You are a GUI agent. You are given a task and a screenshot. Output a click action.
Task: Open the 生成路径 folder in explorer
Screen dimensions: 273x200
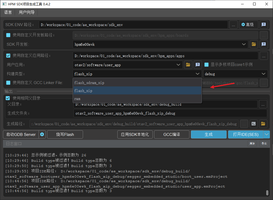coord(263,124)
